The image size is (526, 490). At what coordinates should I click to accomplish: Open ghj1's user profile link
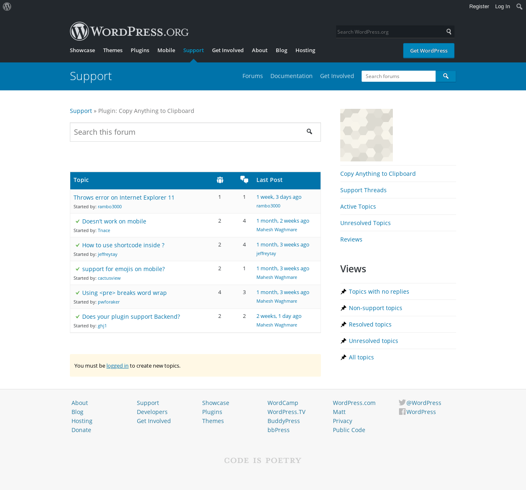coord(102,326)
